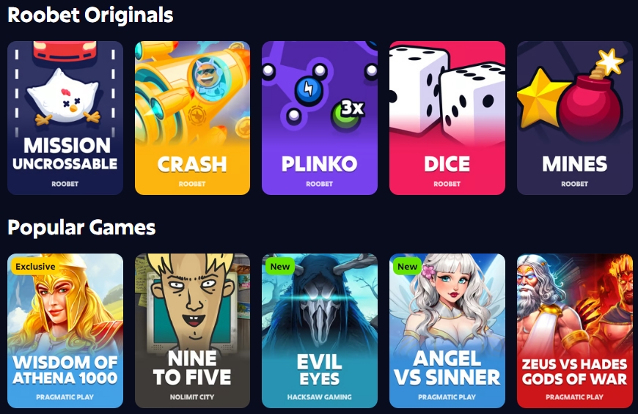Select the Angel vs Sinner game
Viewport: 638px width, 414px height.
447,330
